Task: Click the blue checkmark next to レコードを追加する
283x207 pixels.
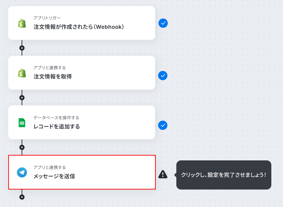Action: point(163,125)
